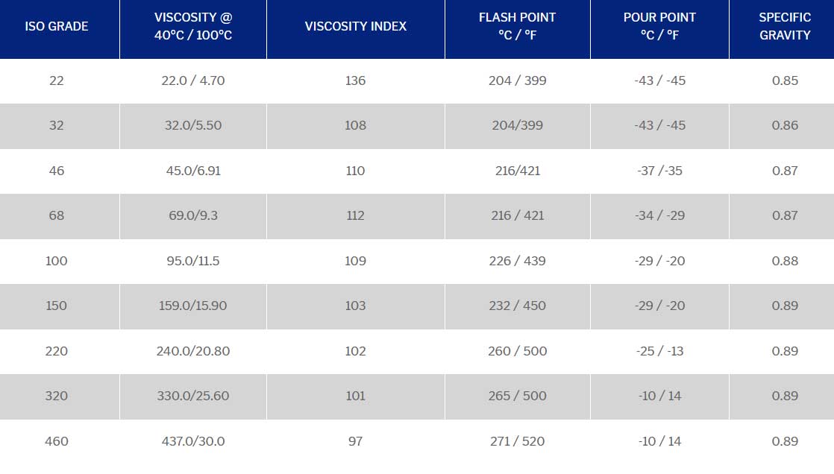Select viscosity index value 97
This screenshot has height=474, width=834.
[356, 441]
